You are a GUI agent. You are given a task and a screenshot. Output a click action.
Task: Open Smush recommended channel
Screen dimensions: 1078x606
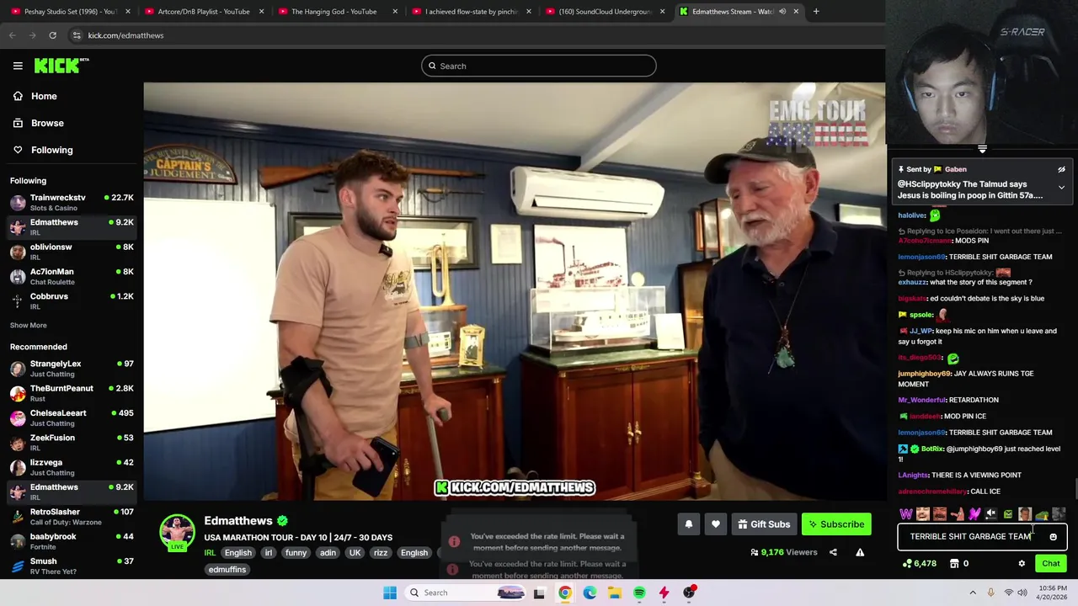72,566
